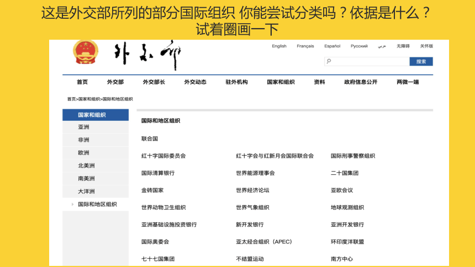Open the 两微一端 nav menu item

[x=408, y=82]
